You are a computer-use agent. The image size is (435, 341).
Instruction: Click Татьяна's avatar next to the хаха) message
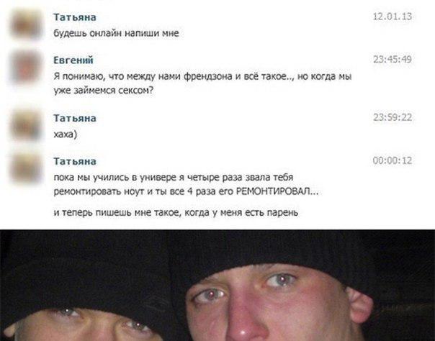pos(26,125)
